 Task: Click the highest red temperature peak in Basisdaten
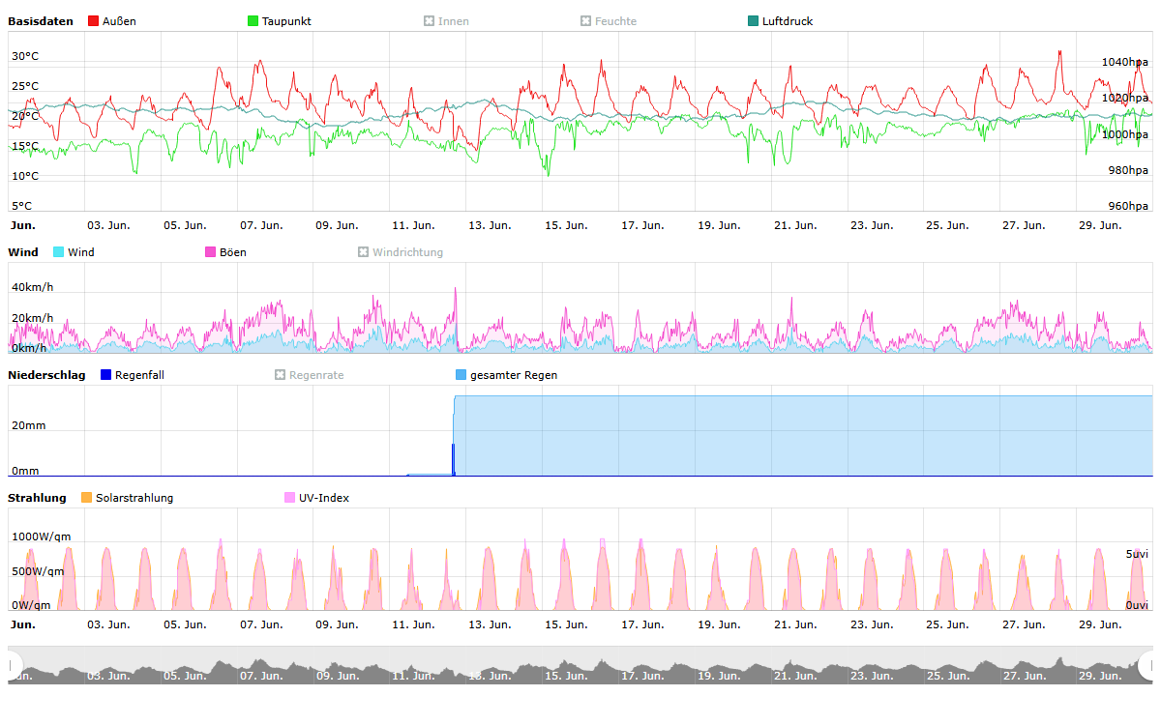(1059, 52)
